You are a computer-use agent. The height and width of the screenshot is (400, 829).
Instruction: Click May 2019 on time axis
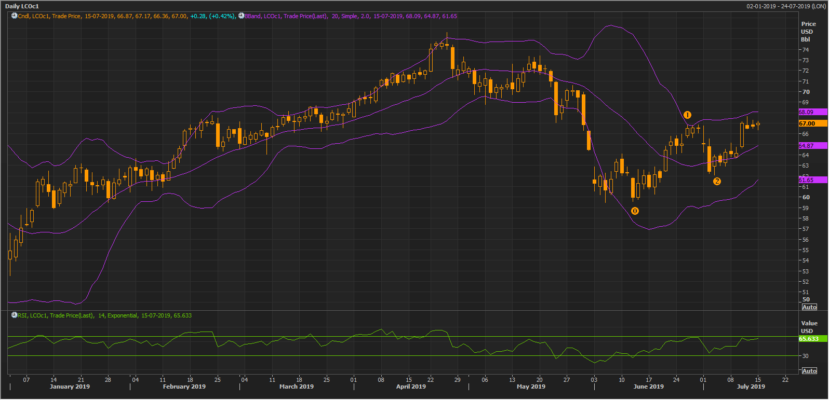click(531, 387)
